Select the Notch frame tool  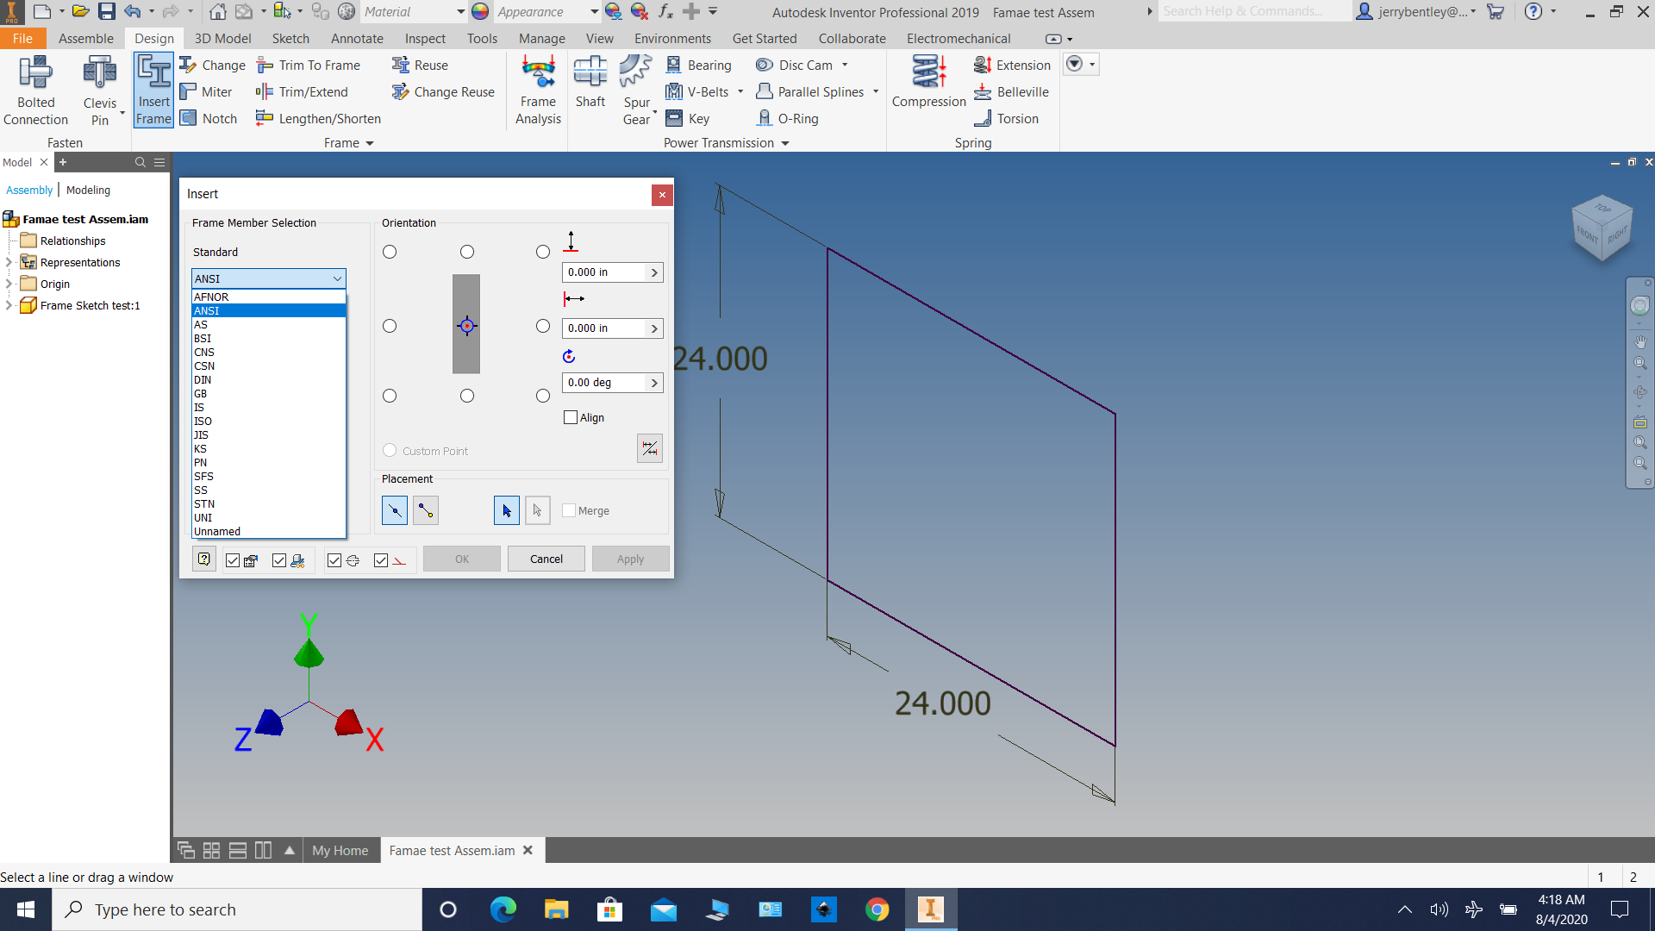208,118
